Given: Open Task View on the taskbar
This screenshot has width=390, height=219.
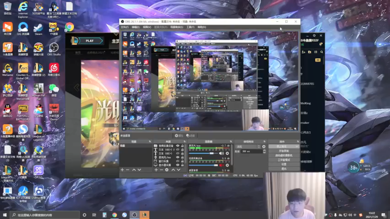Looking at the screenshot, I should tap(94, 215).
